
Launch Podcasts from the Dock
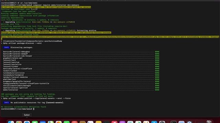coord(122,122)
